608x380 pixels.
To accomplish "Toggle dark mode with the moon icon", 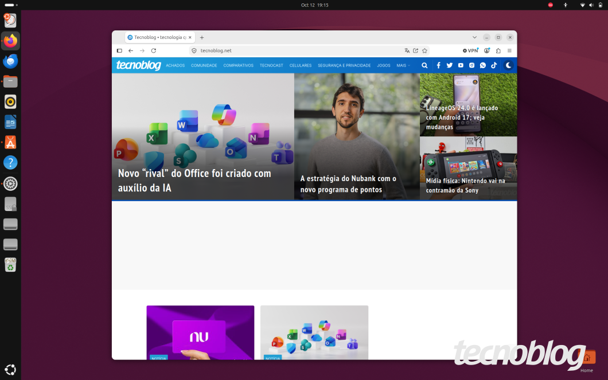I will [508, 65].
